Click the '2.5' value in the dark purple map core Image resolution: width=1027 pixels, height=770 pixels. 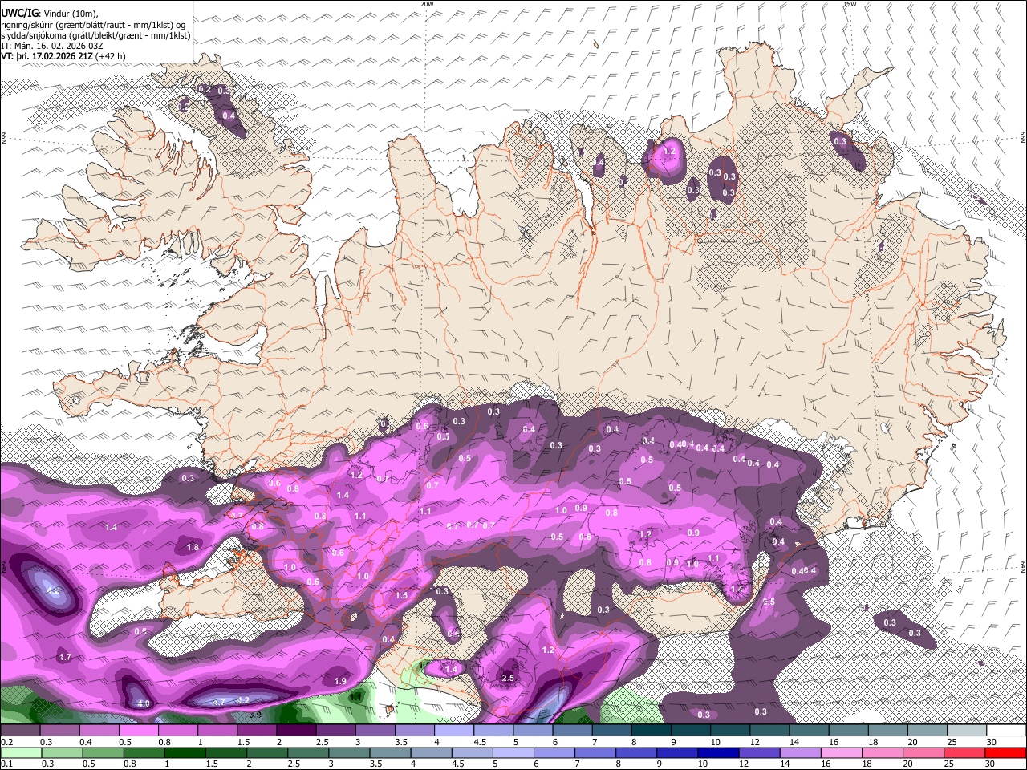[508, 678]
